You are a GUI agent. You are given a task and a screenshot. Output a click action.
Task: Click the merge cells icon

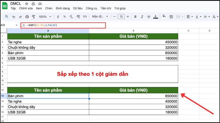click(178, 17)
